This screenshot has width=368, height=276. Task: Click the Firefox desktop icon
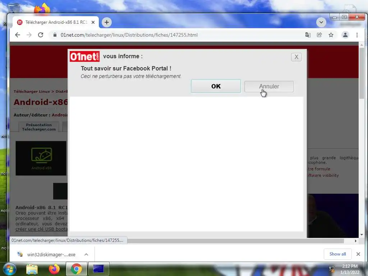click(42, 9)
